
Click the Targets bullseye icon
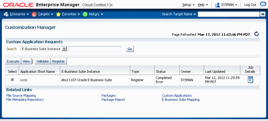(34, 14)
